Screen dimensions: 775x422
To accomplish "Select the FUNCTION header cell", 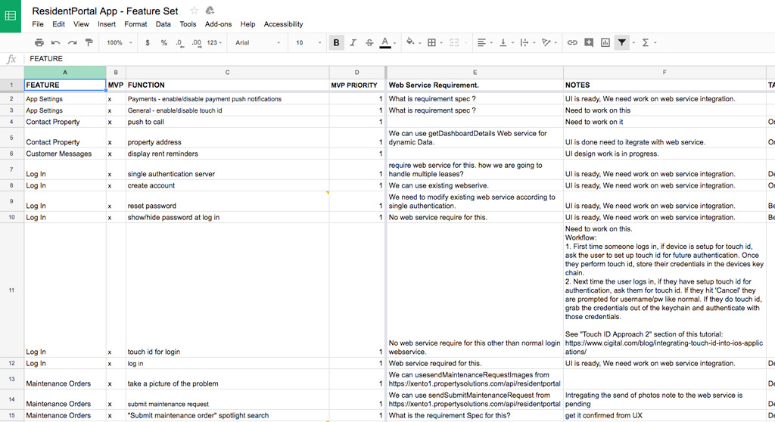I will tap(227, 85).
